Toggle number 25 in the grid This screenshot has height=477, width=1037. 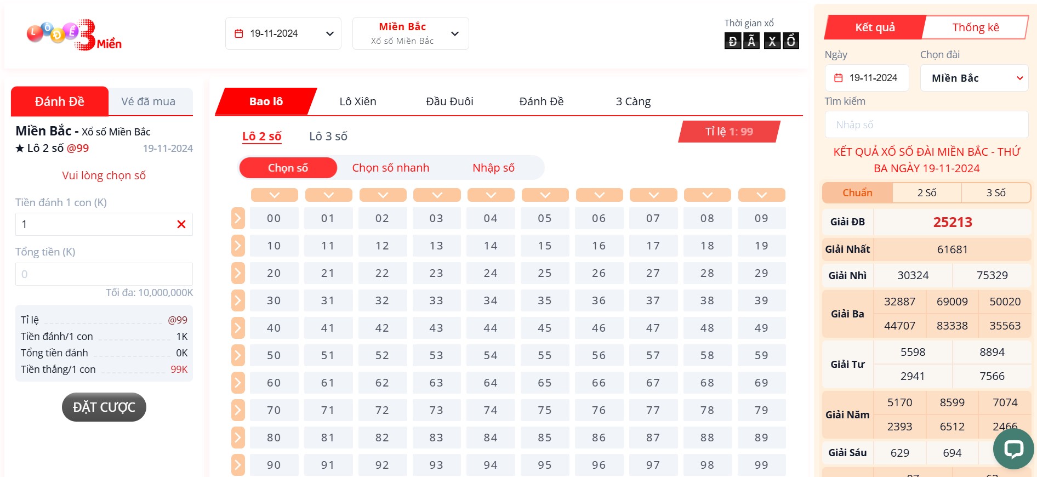coord(545,273)
